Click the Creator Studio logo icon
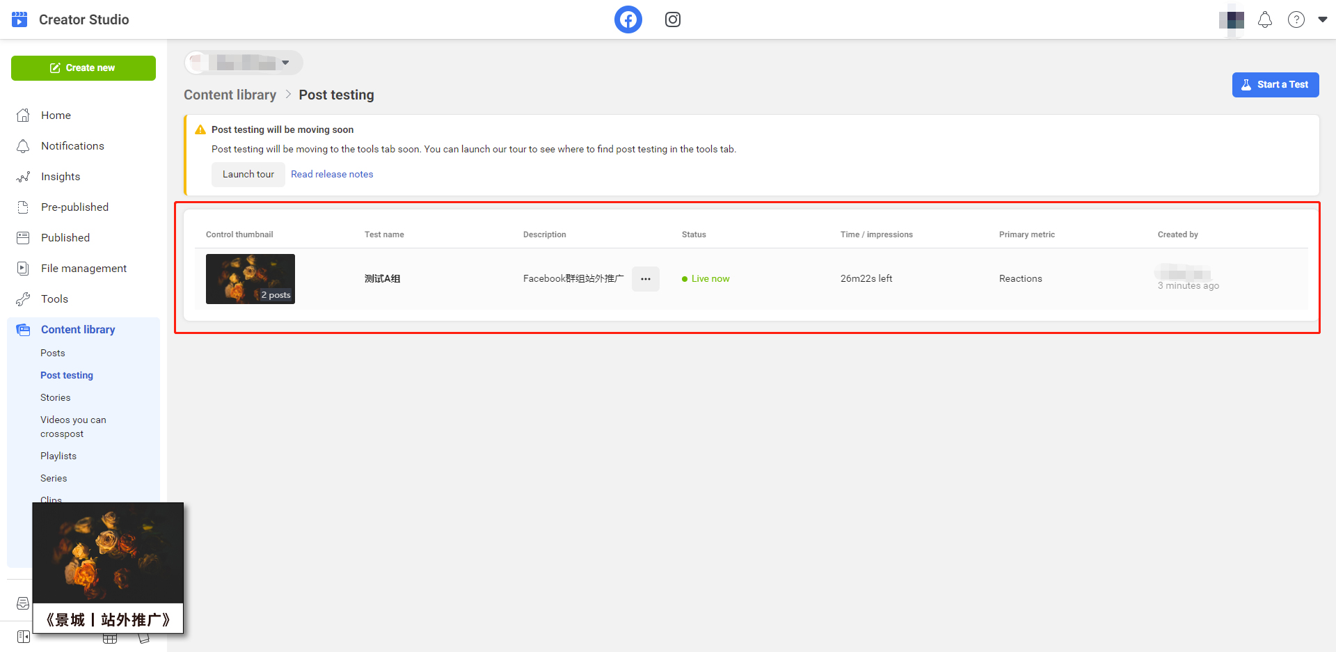The height and width of the screenshot is (652, 1336). (19, 19)
